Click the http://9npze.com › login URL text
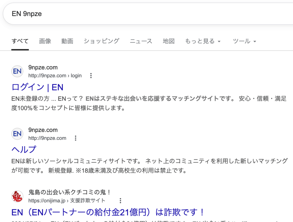Screen dimensions: 293x222 click(55, 76)
